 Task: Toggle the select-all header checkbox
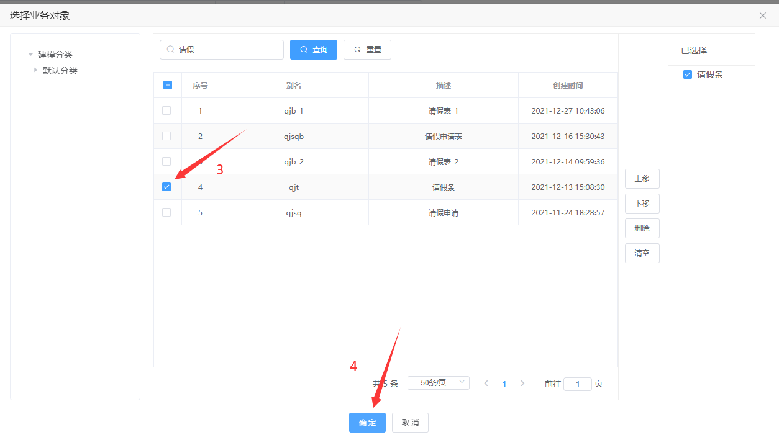click(x=168, y=85)
